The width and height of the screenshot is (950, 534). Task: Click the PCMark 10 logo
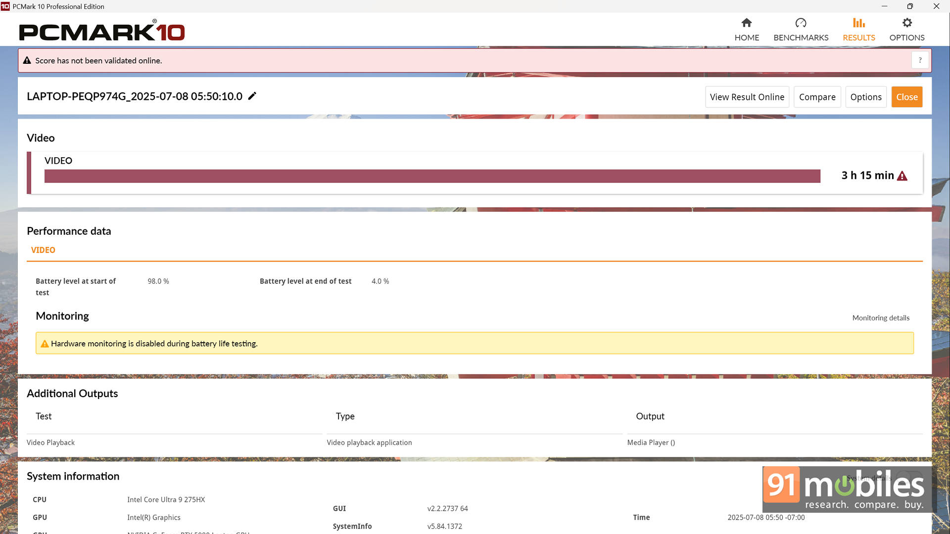(102, 31)
